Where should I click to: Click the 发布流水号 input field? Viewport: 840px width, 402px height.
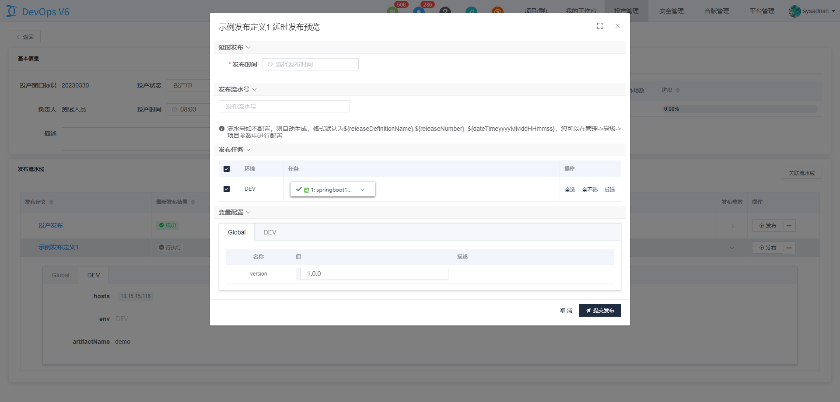coord(284,106)
